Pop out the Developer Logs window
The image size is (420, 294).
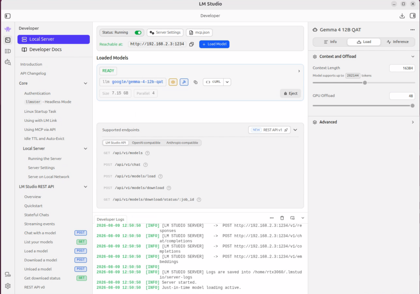tap(292, 218)
